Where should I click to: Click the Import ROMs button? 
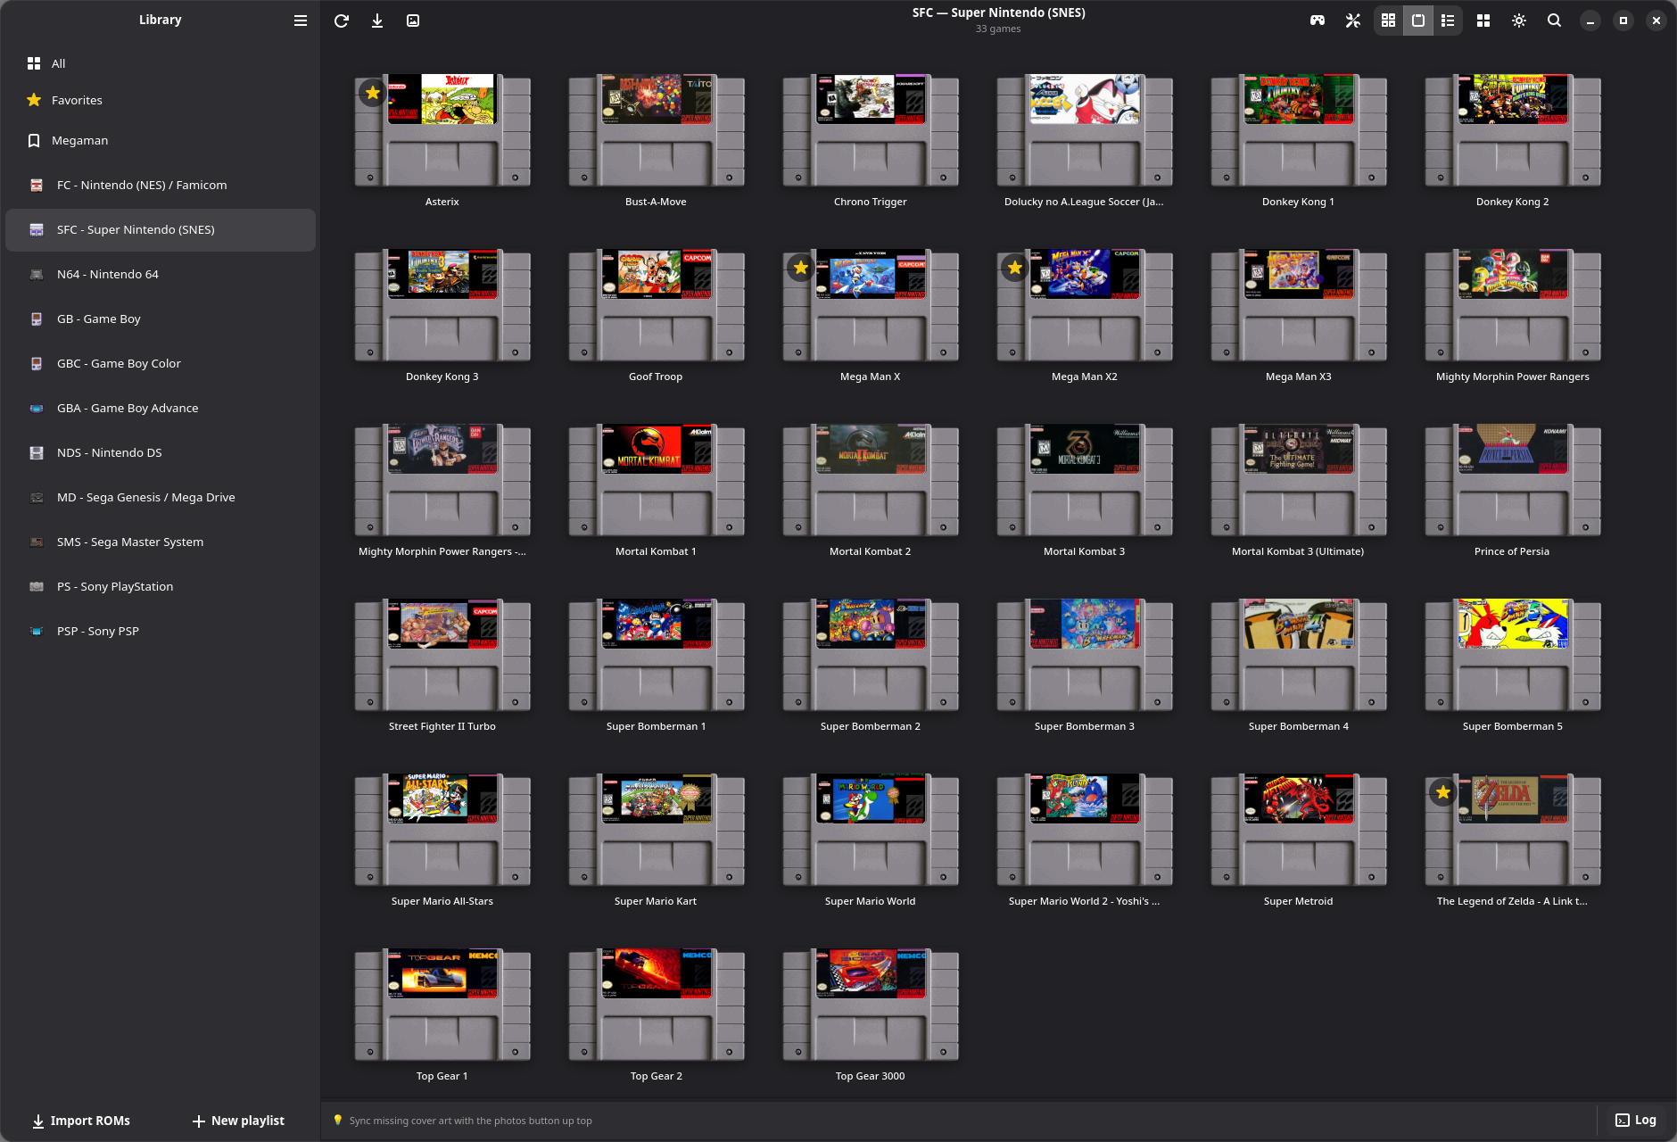pos(81,1121)
